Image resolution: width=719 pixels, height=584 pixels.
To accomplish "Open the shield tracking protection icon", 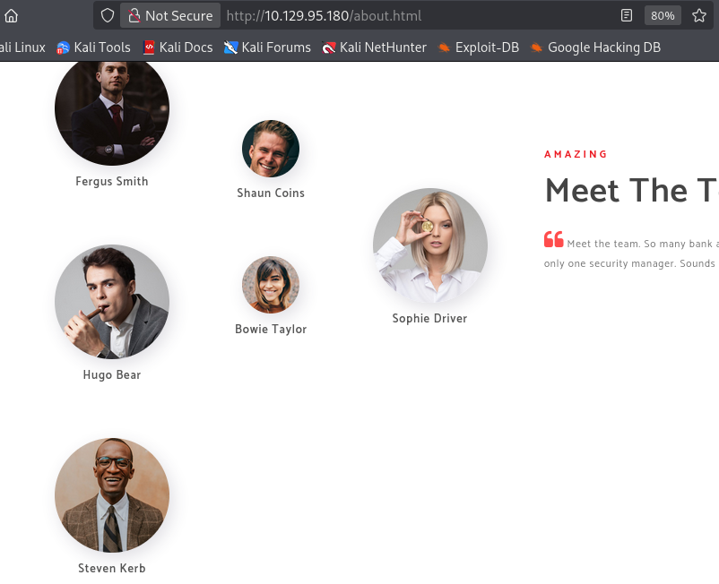I will tap(108, 15).
